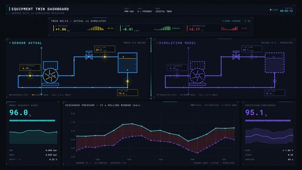This screenshot has width=302, height=170.
Task: Click the blue gate valve in Sensor Actual
Action: pos(89,56)
